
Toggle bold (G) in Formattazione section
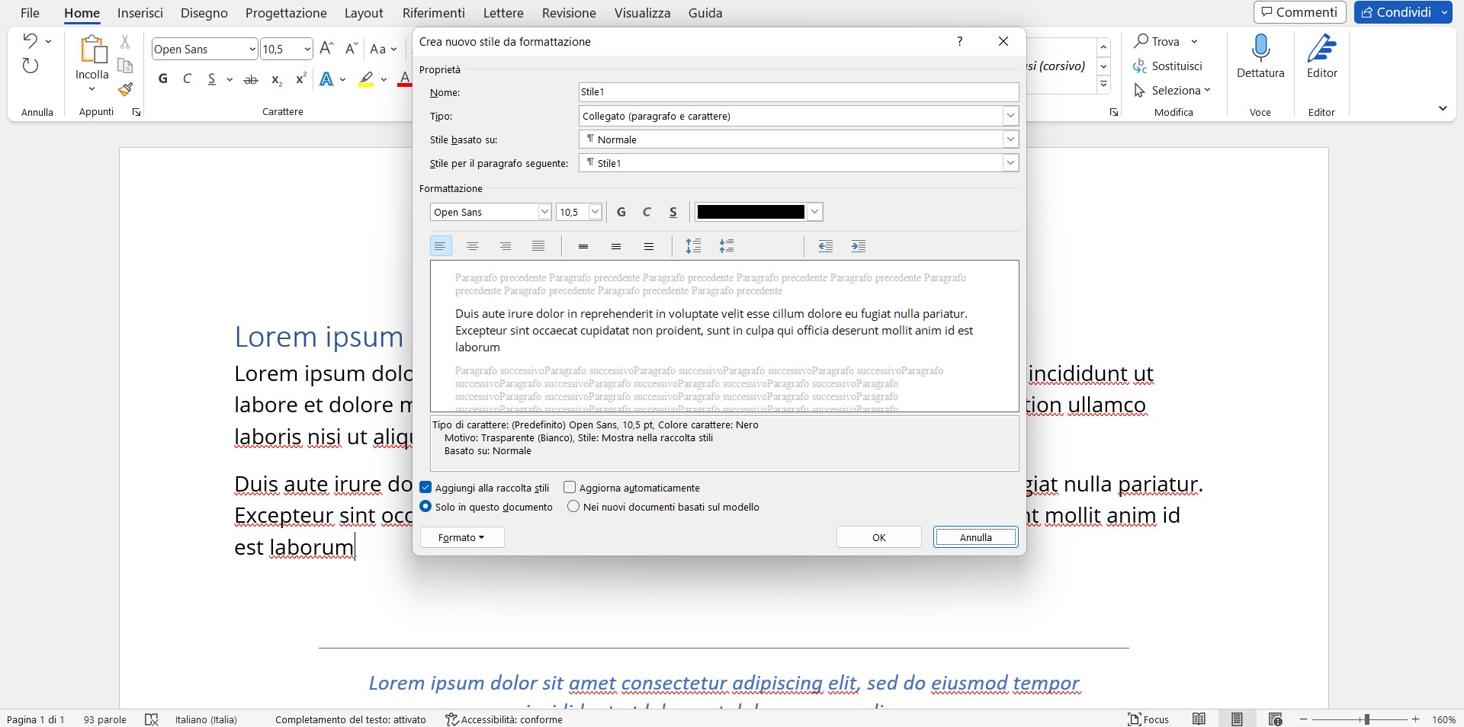pyautogui.click(x=621, y=213)
